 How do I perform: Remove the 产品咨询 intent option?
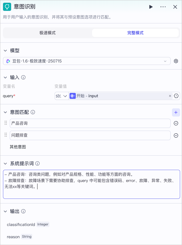pos(176,123)
